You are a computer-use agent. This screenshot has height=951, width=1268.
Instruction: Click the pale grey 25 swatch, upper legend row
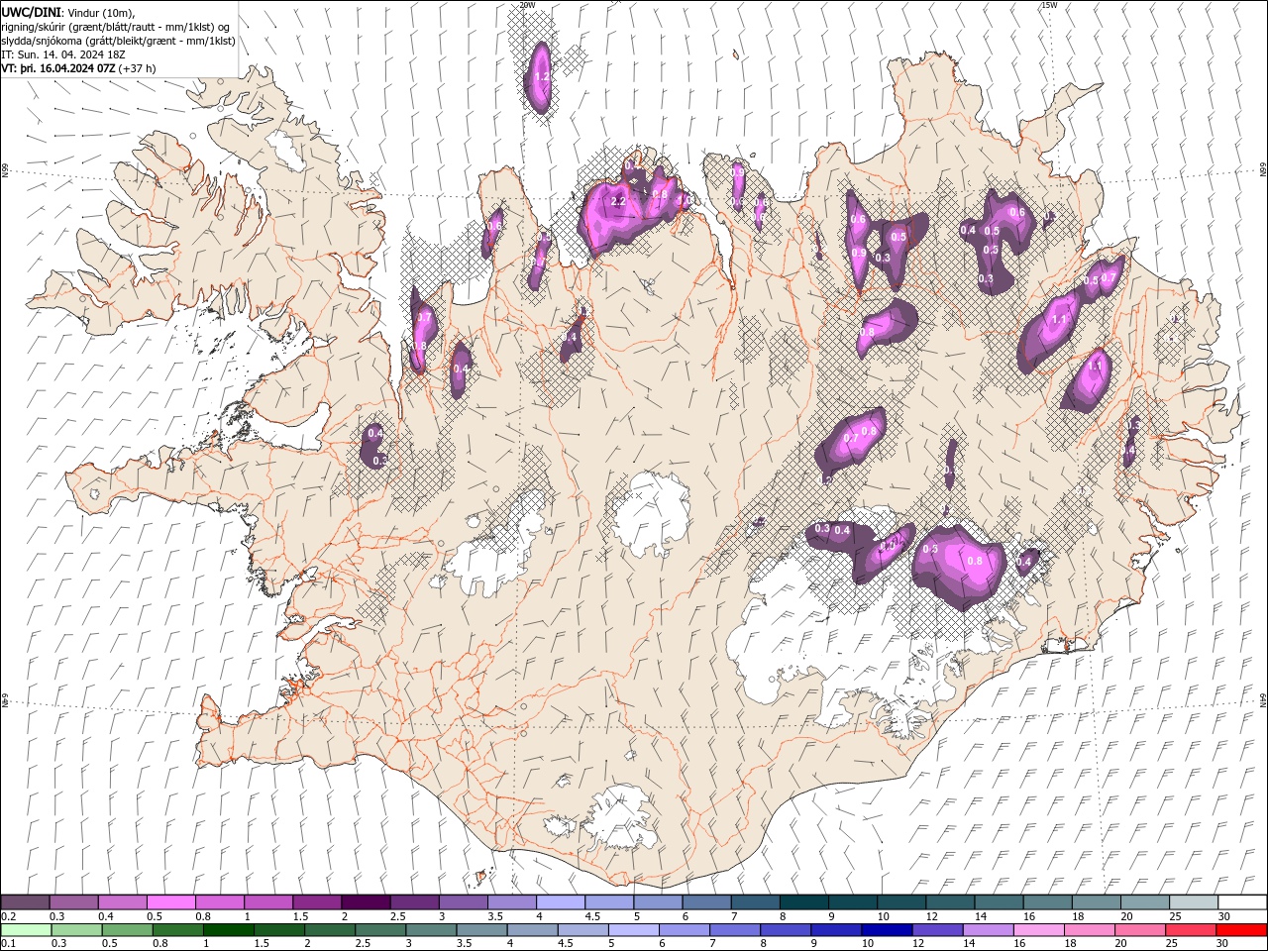click(x=1194, y=902)
